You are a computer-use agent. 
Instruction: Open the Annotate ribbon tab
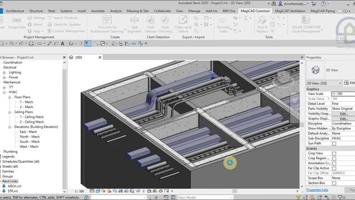click(x=98, y=11)
